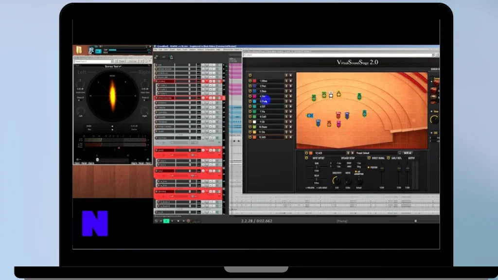The image size is (498, 280).
Task: Click the Air Absorption knob
Action: pos(359,181)
